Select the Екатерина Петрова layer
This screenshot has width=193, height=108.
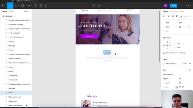(x=16, y=25)
